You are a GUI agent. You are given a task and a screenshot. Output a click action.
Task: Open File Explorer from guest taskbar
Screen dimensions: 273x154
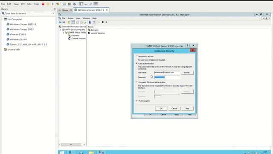click(91, 152)
